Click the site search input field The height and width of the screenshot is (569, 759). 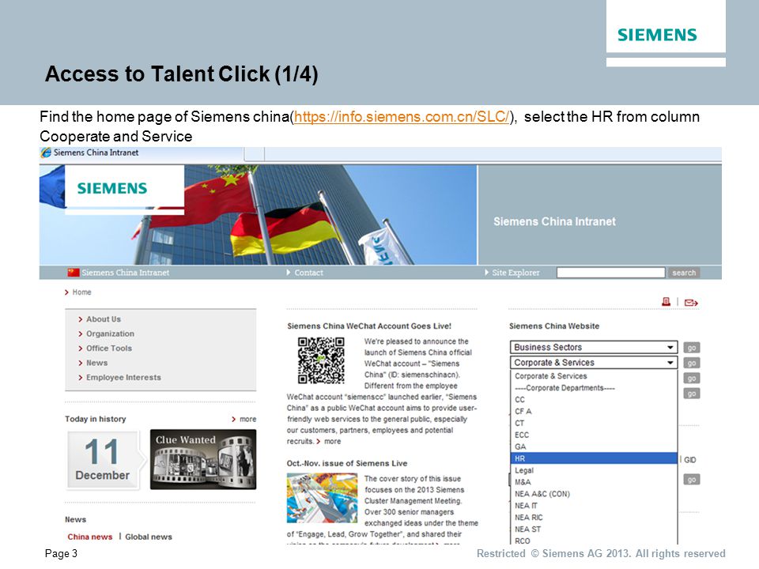tap(611, 273)
